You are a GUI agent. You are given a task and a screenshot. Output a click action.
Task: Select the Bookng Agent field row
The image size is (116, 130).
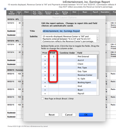tap(69, 82)
